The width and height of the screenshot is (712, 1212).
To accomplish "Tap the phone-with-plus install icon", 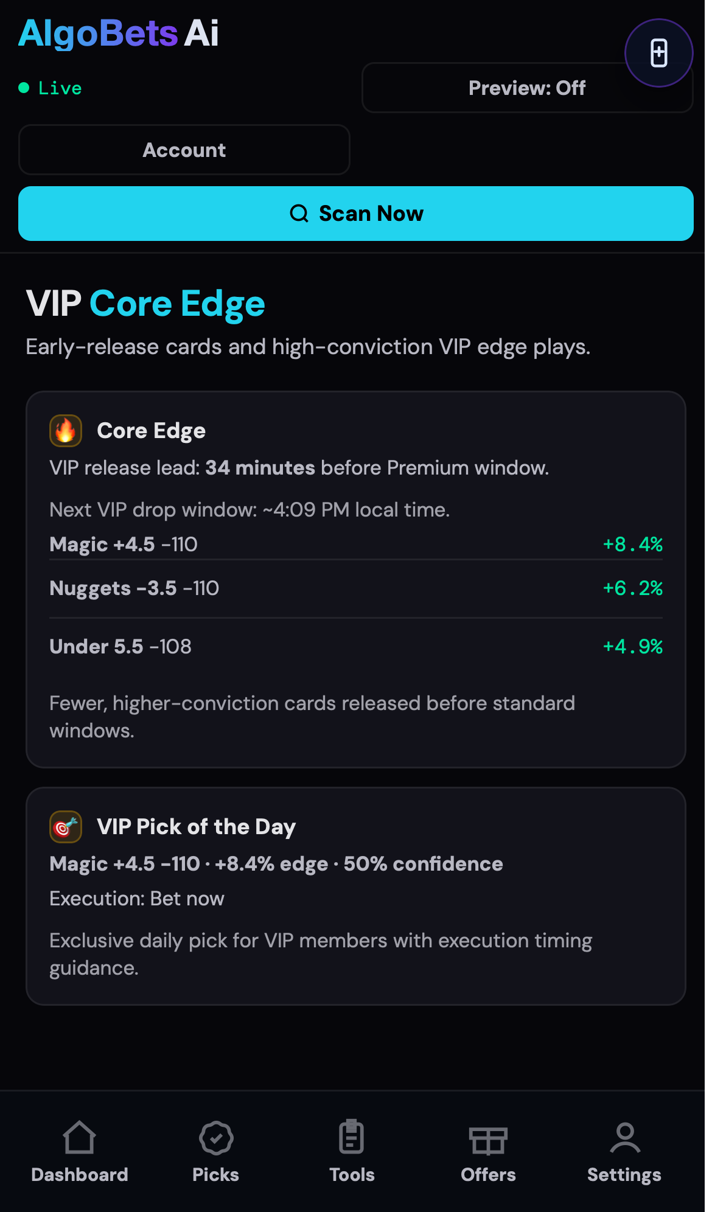I will pos(659,53).
